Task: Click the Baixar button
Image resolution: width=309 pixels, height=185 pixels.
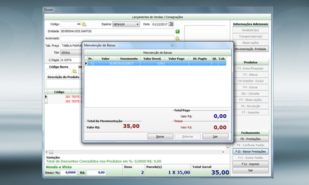Action: coord(160,136)
